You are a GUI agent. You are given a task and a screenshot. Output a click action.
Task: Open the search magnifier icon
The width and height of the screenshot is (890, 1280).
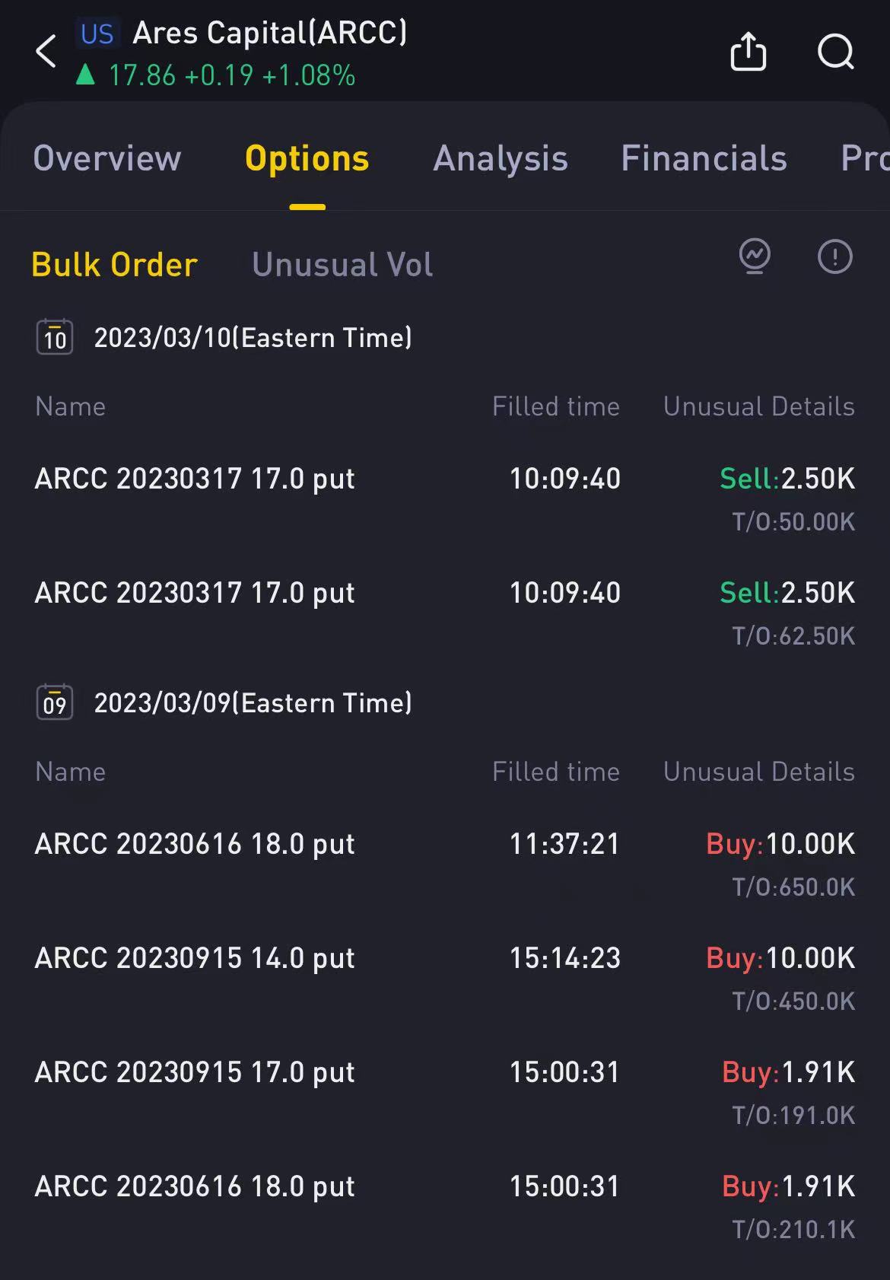pyautogui.click(x=836, y=52)
